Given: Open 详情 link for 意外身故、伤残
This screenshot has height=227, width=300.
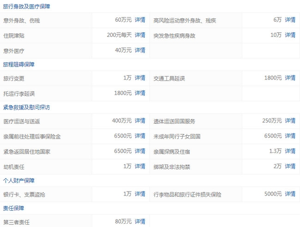Looking at the screenshot, I should click(x=140, y=20).
